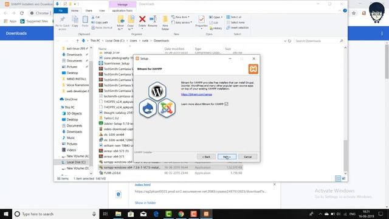The image size is (389, 219).
Task: Click the Up arrow in Explorer navigation
Action: (77, 41)
